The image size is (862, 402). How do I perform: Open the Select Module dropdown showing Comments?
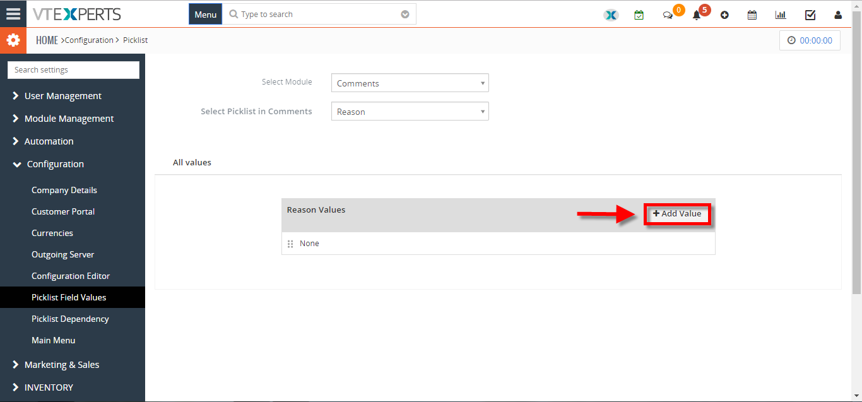[410, 83]
